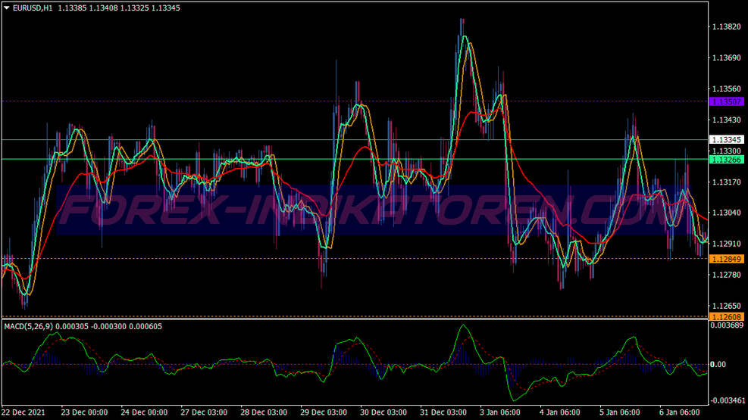Click the 22 Dec 2021 date label
Viewport: 748px width, 420px height.
pos(23,412)
